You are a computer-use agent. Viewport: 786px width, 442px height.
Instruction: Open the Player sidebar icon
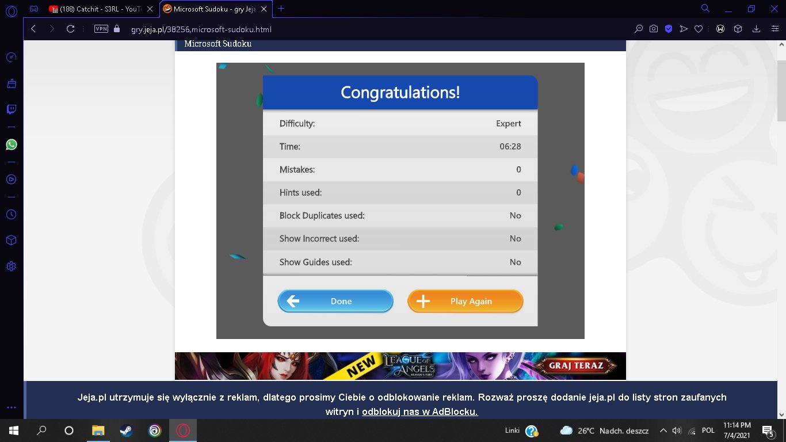tap(12, 179)
